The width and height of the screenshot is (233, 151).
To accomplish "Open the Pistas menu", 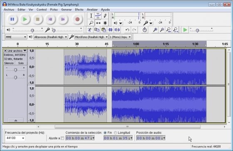I will (54, 10).
